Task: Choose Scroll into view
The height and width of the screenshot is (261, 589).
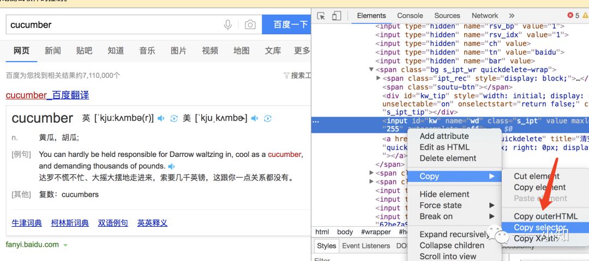Action: click(448, 257)
